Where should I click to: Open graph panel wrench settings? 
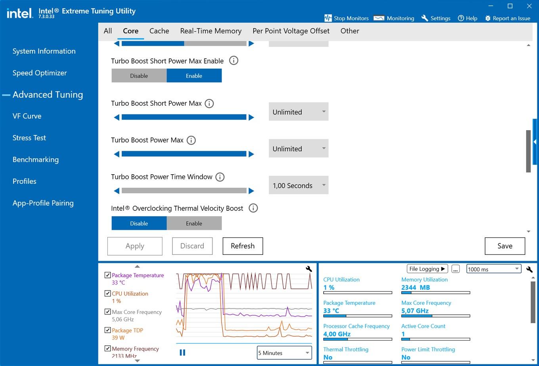point(309,269)
